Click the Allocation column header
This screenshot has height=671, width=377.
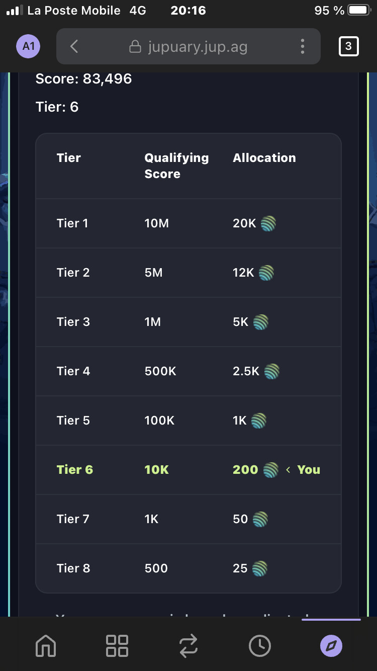(264, 158)
